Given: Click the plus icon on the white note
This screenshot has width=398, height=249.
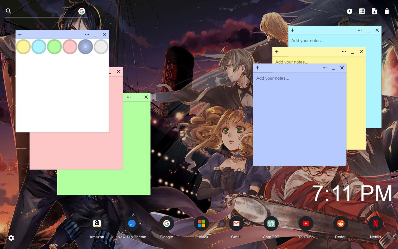Looking at the screenshot, I should point(20,34).
